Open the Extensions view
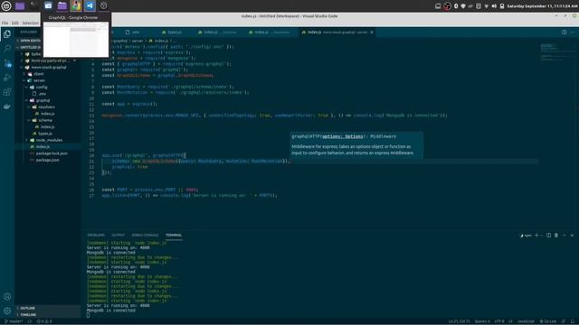579x325 pixels. (7, 92)
